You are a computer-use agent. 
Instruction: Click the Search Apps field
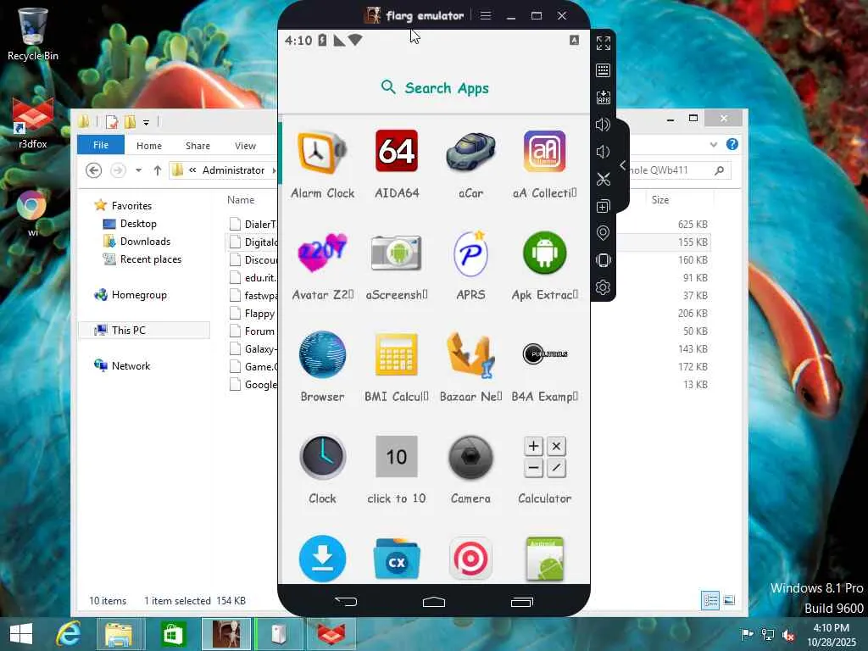pyautogui.click(x=435, y=88)
